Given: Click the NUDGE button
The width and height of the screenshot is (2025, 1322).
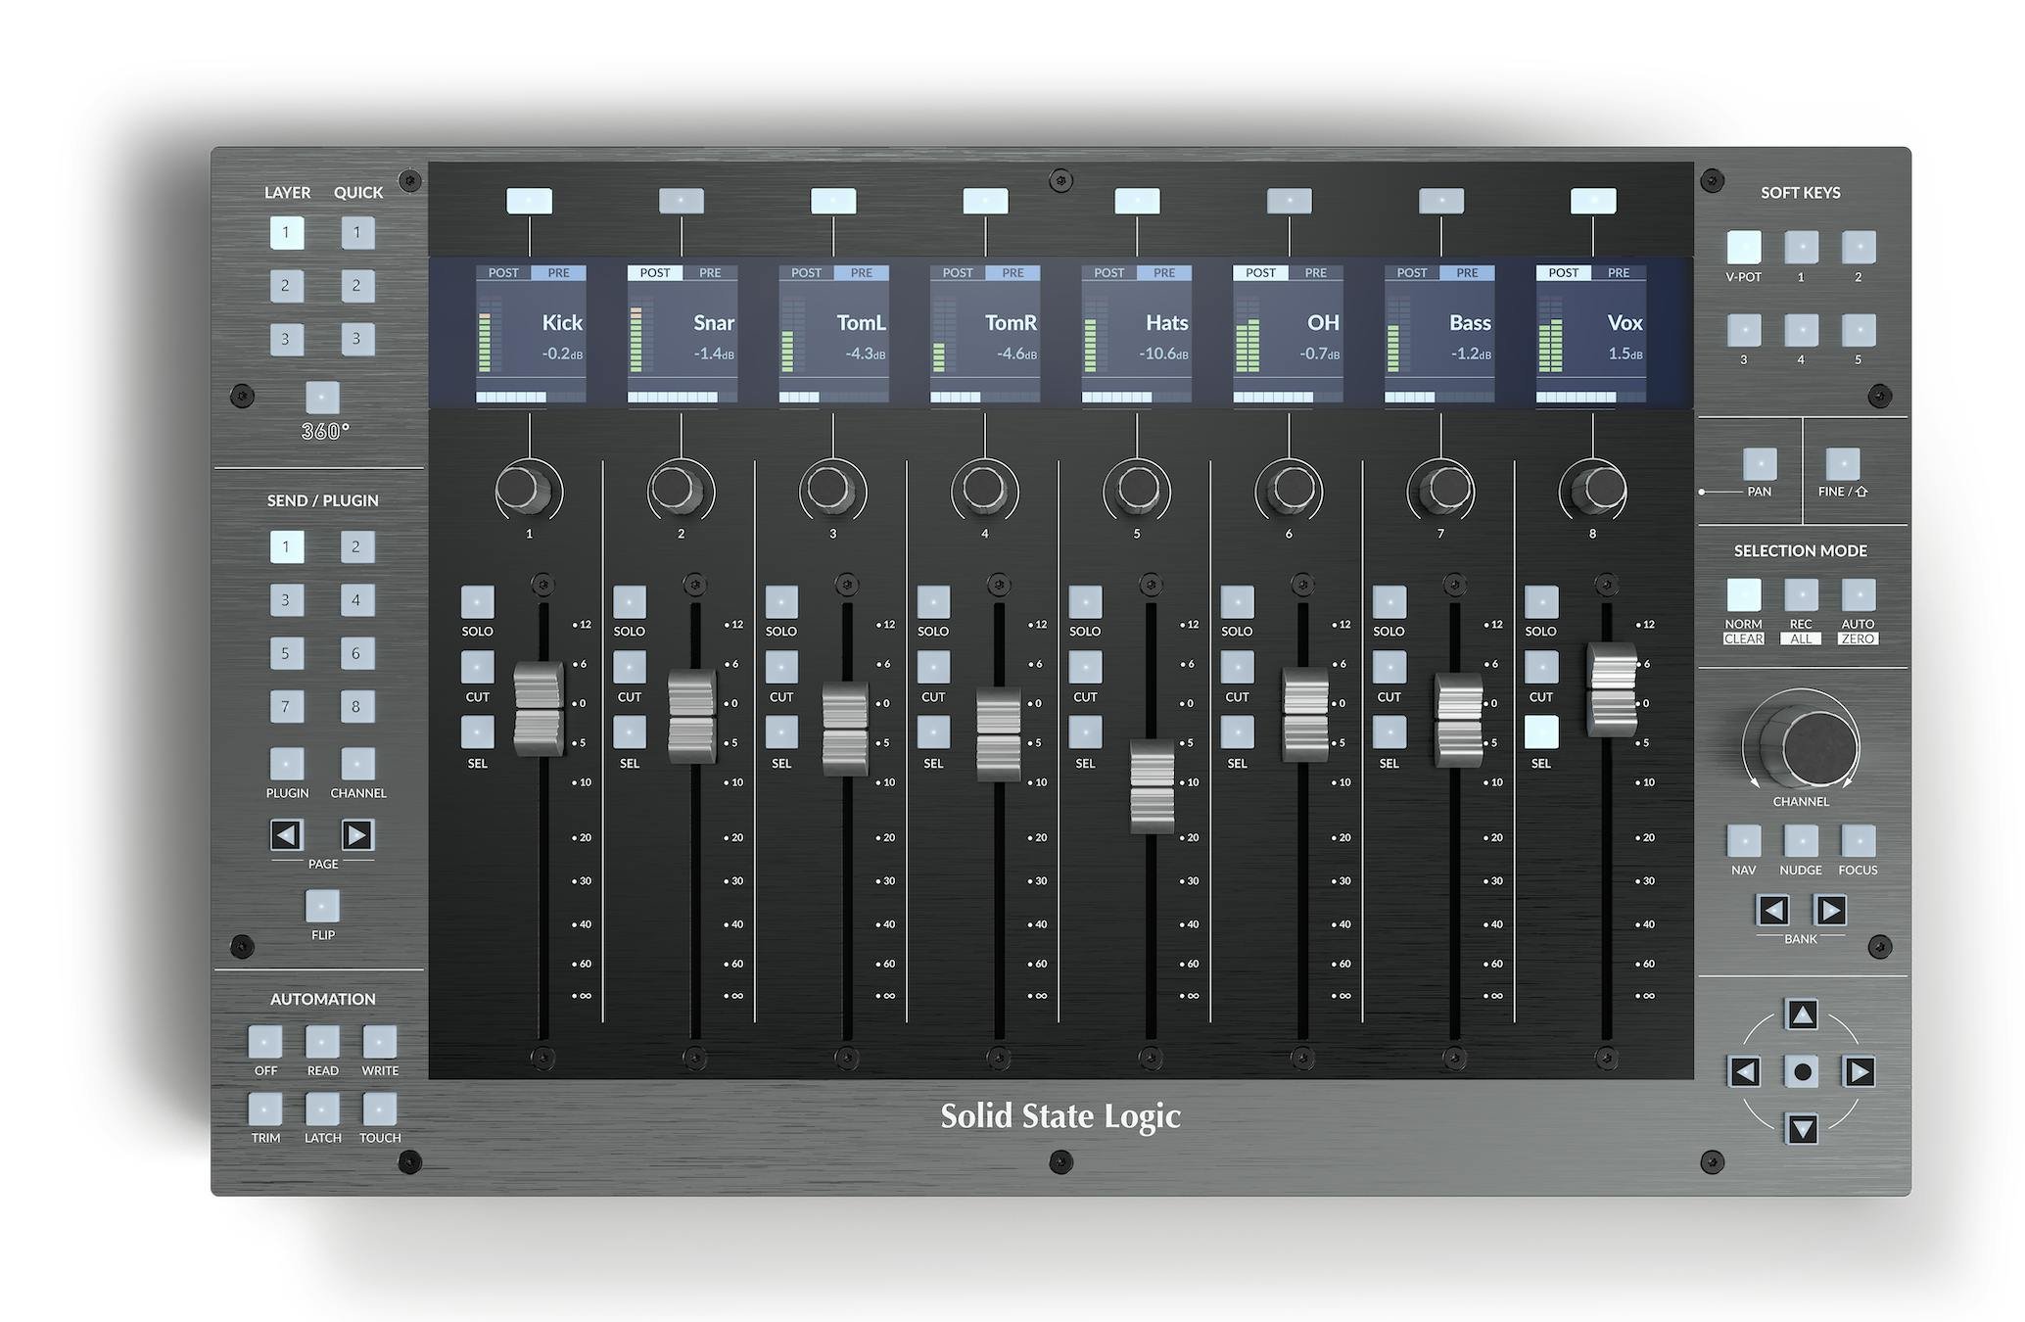Looking at the screenshot, I should pyautogui.click(x=1801, y=840).
